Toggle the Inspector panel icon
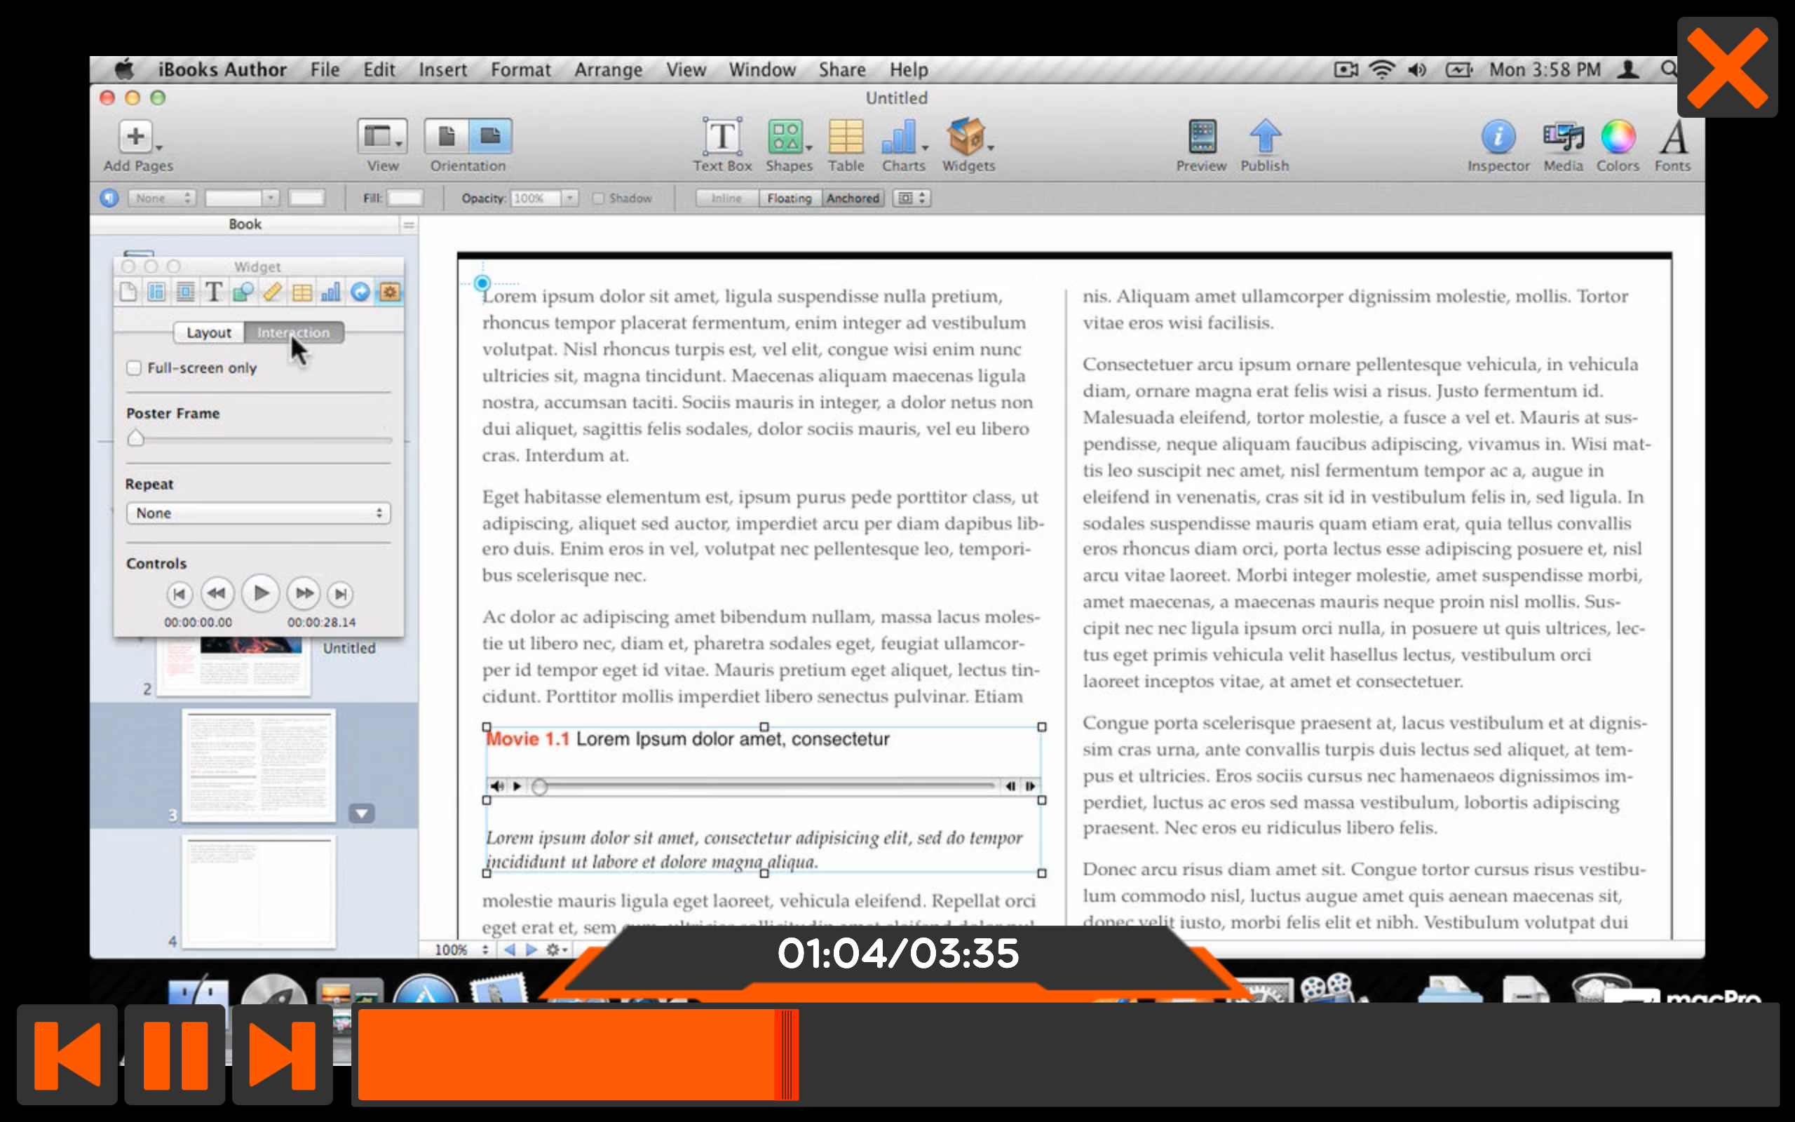Screen dimensions: 1795x1122 click(x=1498, y=137)
